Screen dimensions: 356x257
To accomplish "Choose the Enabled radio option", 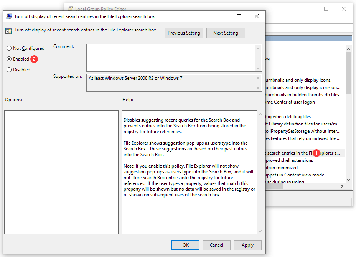I will [x=9, y=59].
